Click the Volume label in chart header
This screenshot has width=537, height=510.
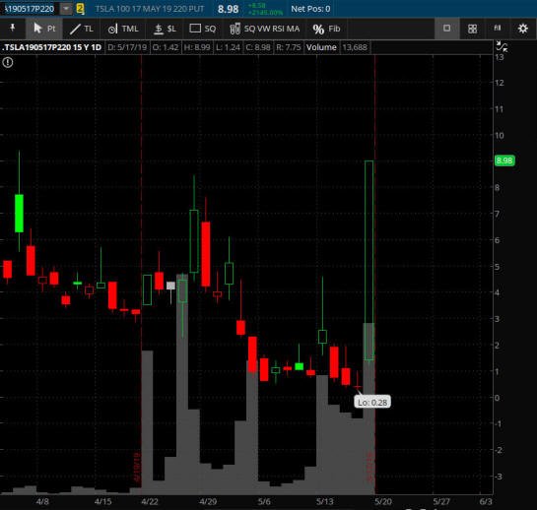tap(321, 47)
